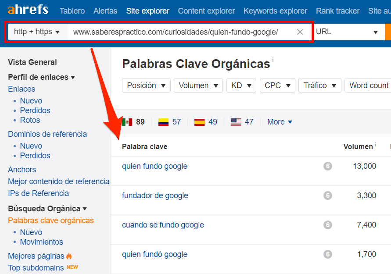Image resolution: width=391 pixels, height=274 pixels.
Task: Click the volume value 13,000
Action: [x=365, y=166]
